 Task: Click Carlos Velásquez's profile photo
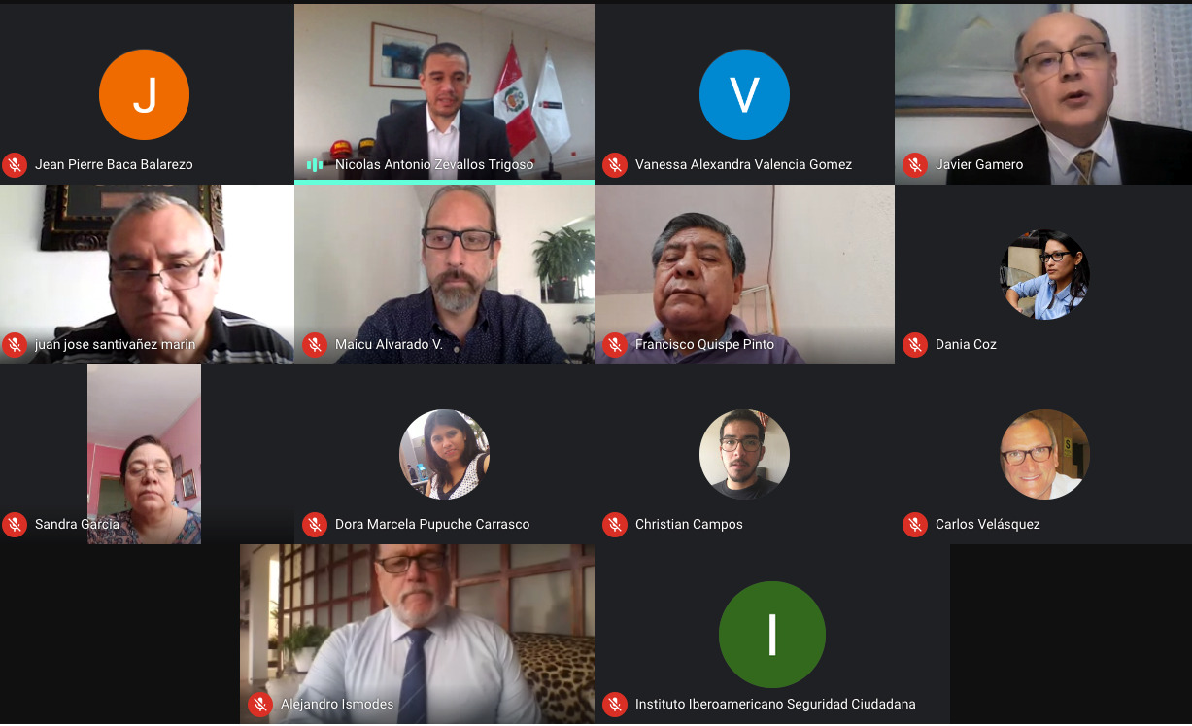(x=1044, y=454)
